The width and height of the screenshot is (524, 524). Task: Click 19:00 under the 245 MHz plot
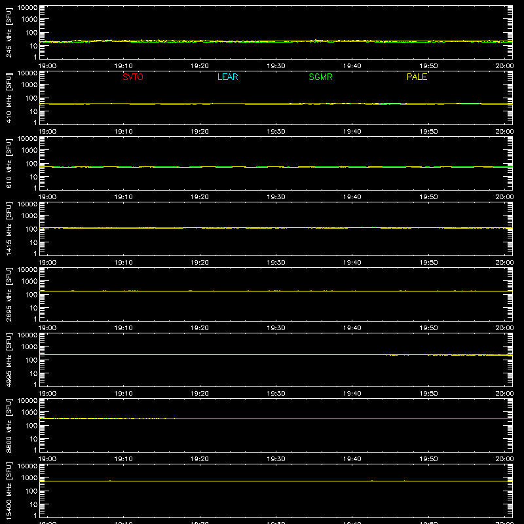click(x=47, y=66)
